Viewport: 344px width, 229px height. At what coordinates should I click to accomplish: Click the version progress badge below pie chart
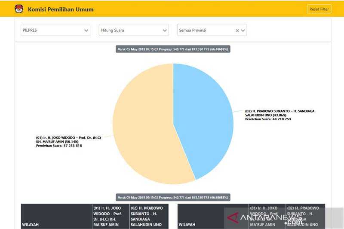(173, 197)
